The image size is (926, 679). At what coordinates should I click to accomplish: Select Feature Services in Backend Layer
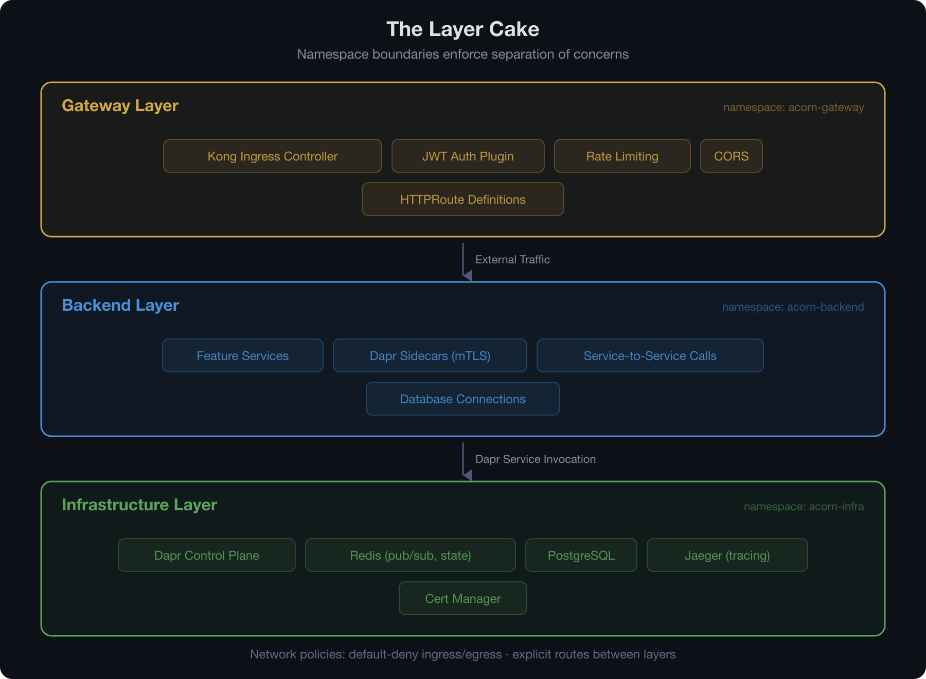[242, 355]
